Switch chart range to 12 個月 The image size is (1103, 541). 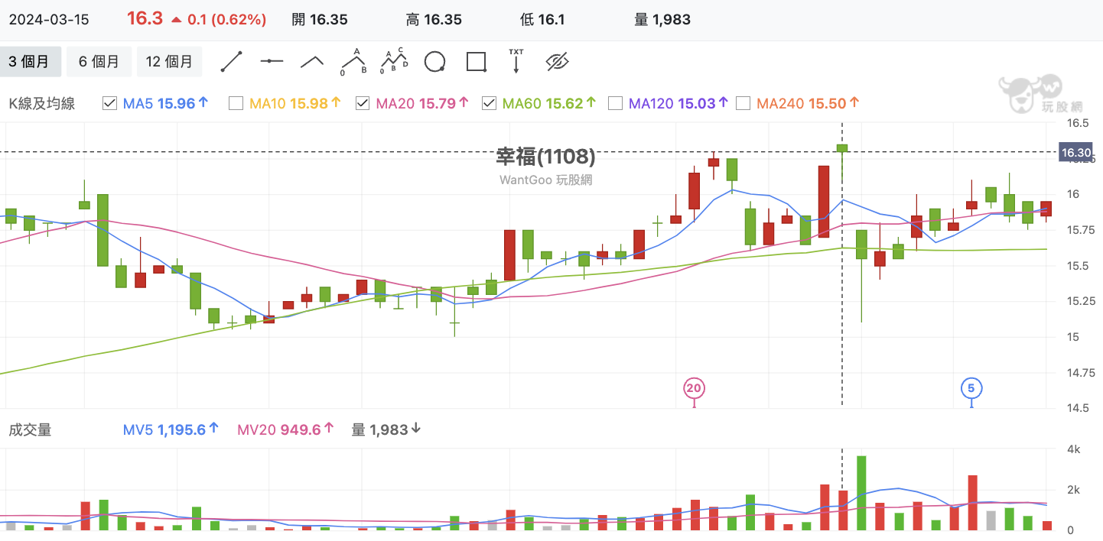[x=169, y=62]
